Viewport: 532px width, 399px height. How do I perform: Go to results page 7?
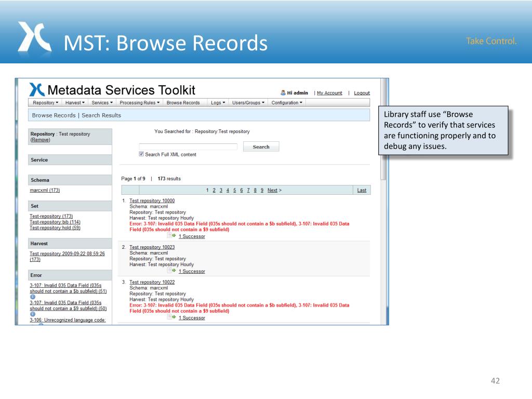click(x=248, y=190)
